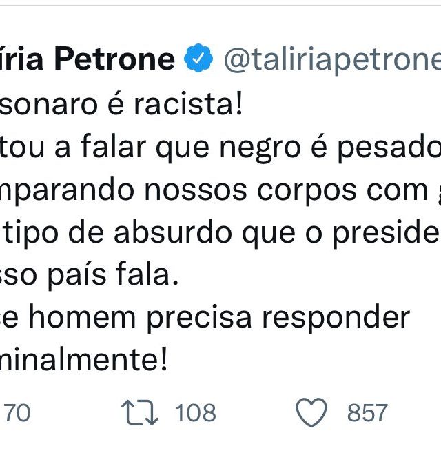Image resolution: width=441 pixels, height=453 pixels.
Task: Click the blue verified badge
Action: 198,58
